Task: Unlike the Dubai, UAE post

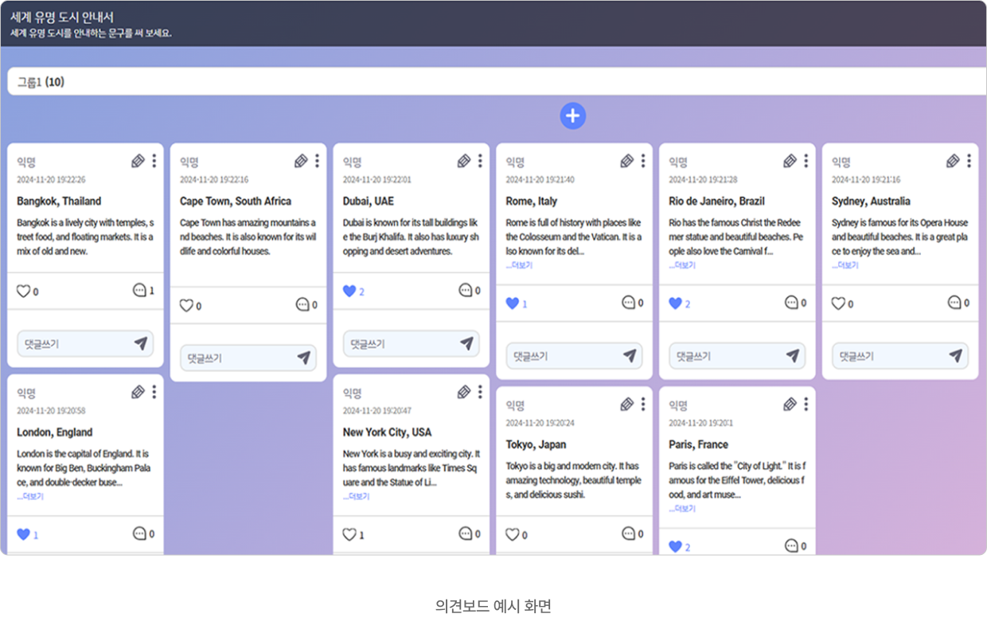Action: coord(349,291)
